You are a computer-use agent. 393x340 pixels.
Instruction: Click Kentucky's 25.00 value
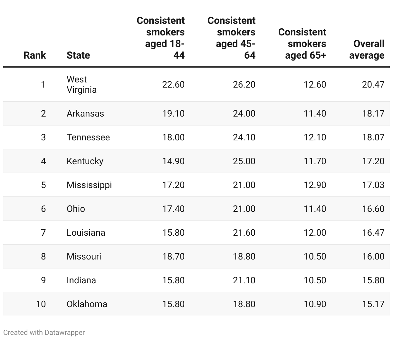(244, 161)
